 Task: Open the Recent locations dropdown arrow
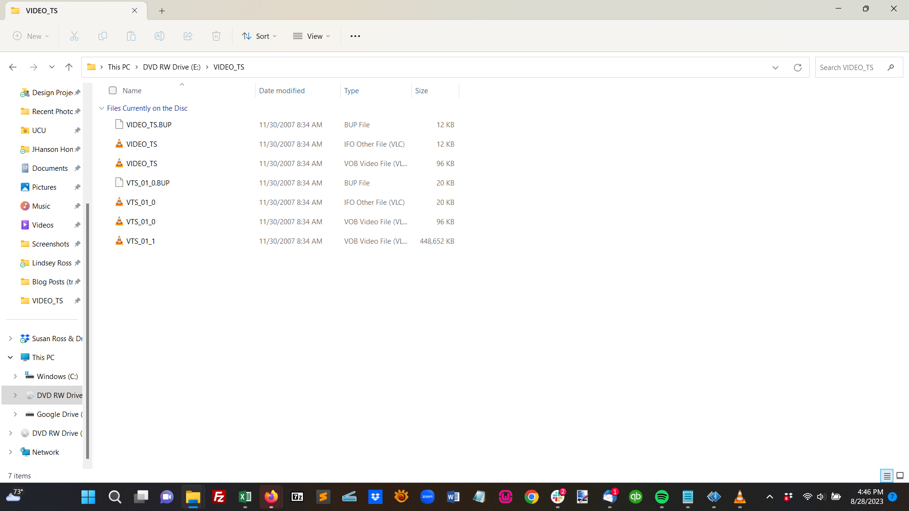[52, 67]
